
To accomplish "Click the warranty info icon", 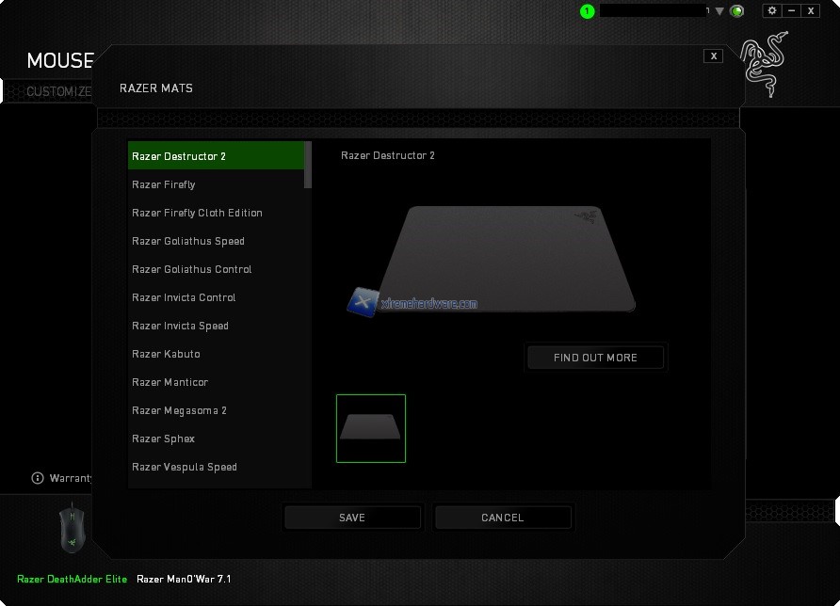I will pyautogui.click(x=38, y=478).
